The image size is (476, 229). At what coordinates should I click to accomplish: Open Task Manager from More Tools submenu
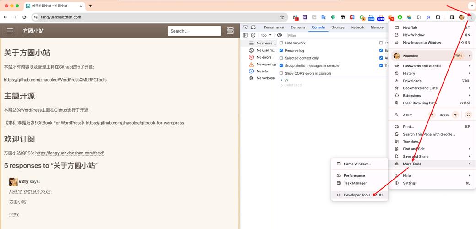(x=360, y=183)
